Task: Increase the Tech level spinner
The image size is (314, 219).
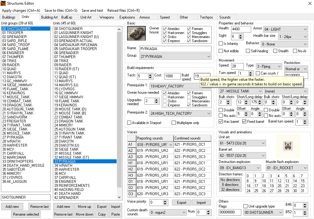Action: (x=150, y=75)
